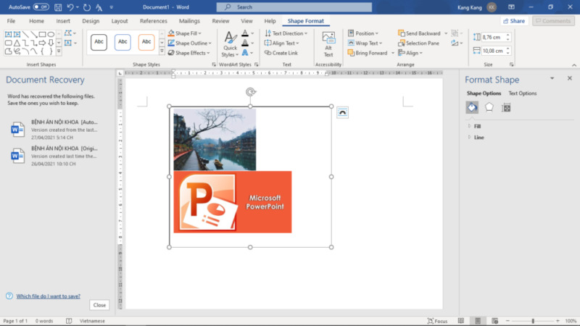Open the Wrap Text dropdown

[x=368, y=43]
